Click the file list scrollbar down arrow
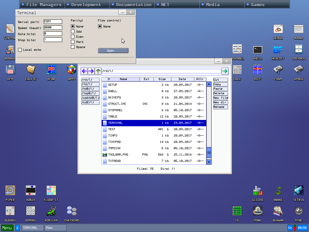Viewport: 309px width, 232px height. [209, 162]
